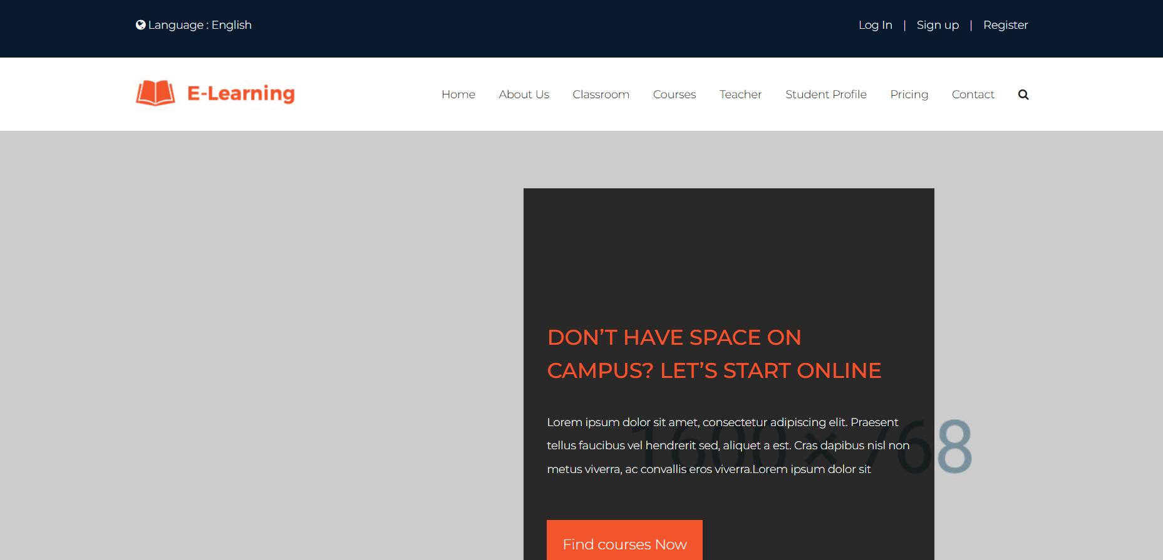Open the About Us menu item

pyautogui.click(x=524, y=94)
